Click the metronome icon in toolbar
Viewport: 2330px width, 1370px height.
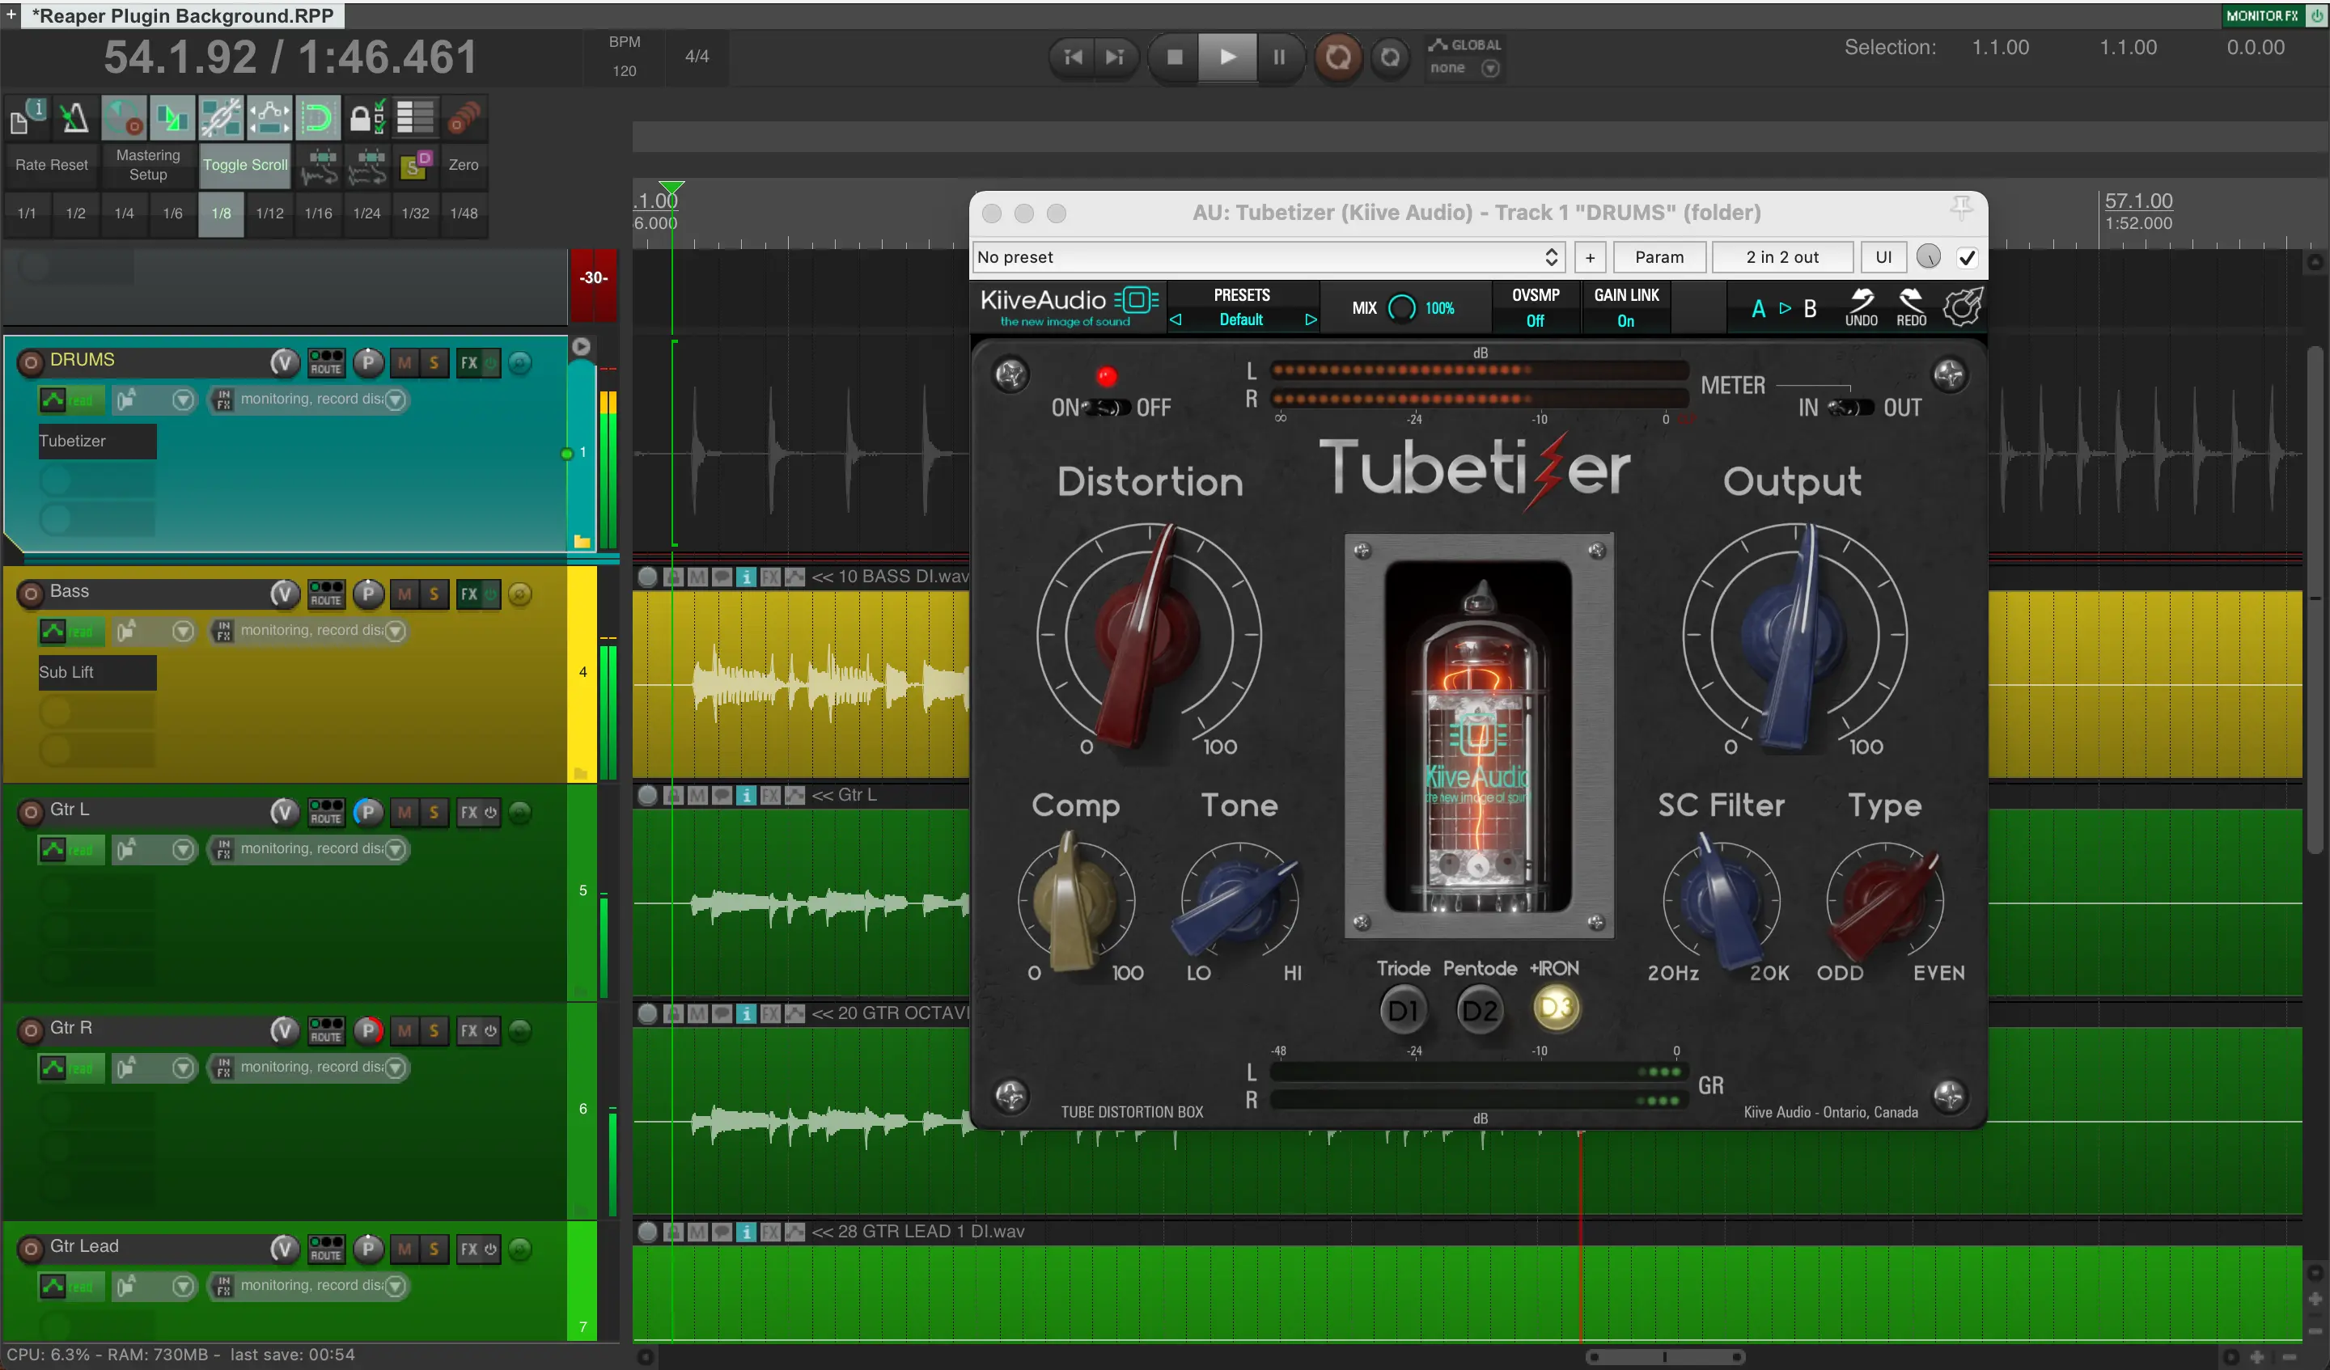tap(74, 118)
